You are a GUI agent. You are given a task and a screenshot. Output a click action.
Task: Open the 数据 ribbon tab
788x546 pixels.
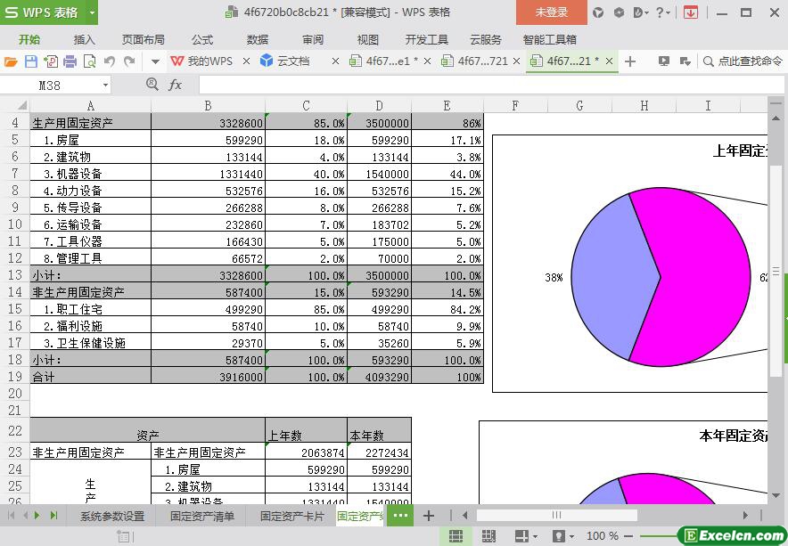(258, 39)
